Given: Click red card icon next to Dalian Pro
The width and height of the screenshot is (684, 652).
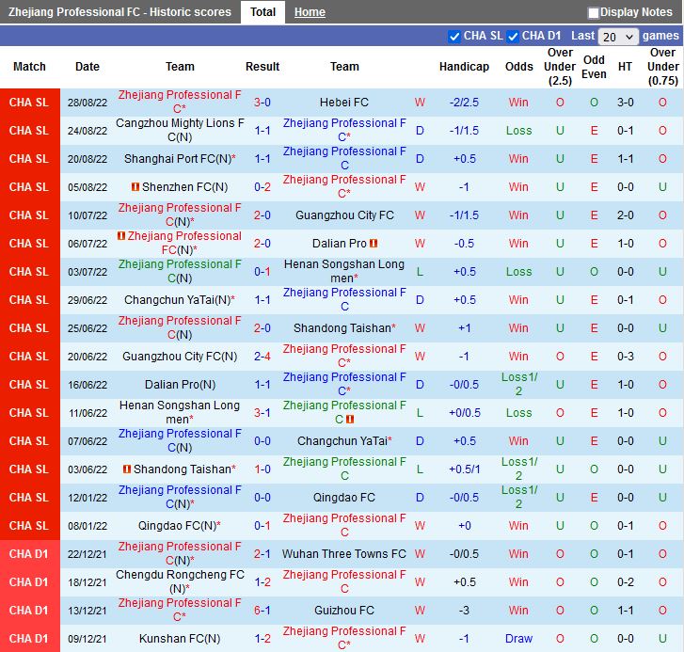Looking at the screenshot, I should pos(374,244).
